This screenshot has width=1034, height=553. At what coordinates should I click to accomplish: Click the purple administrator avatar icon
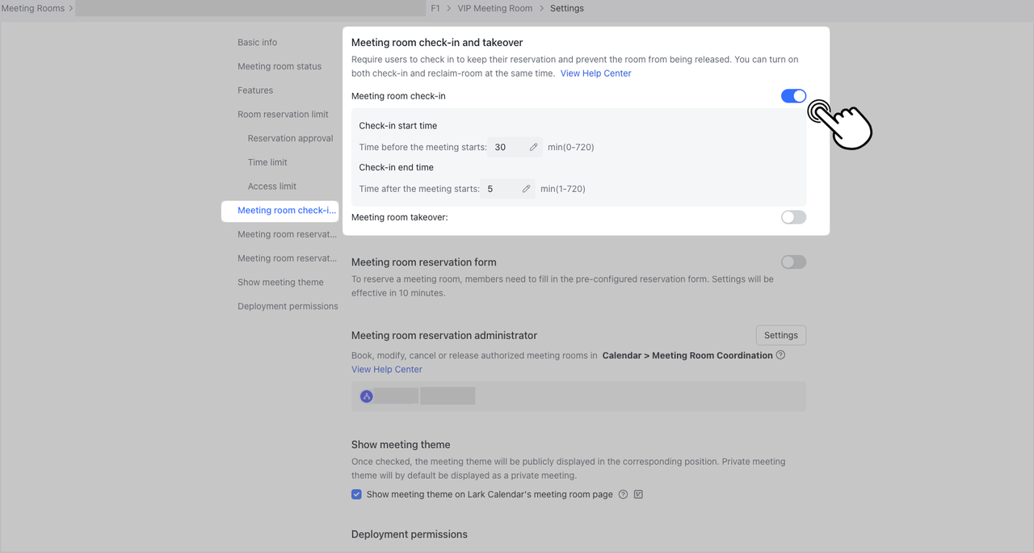point(367,396)
